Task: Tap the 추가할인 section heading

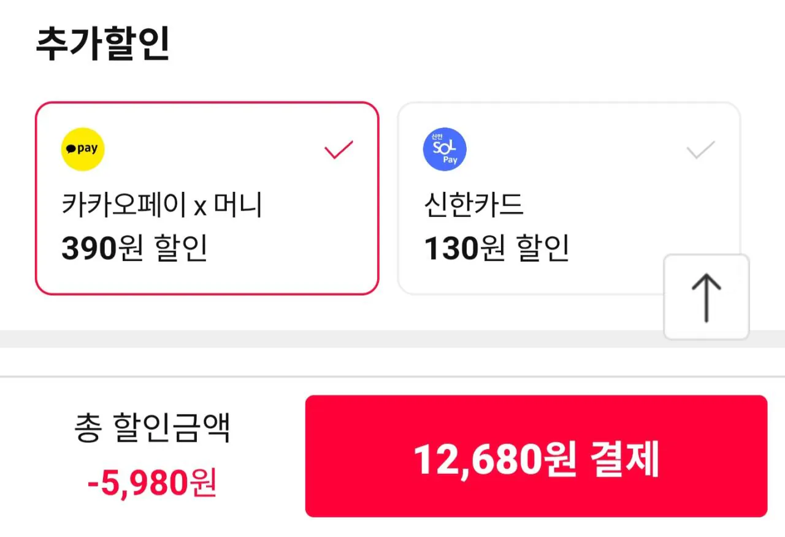Action: click(x=102, y=44)
